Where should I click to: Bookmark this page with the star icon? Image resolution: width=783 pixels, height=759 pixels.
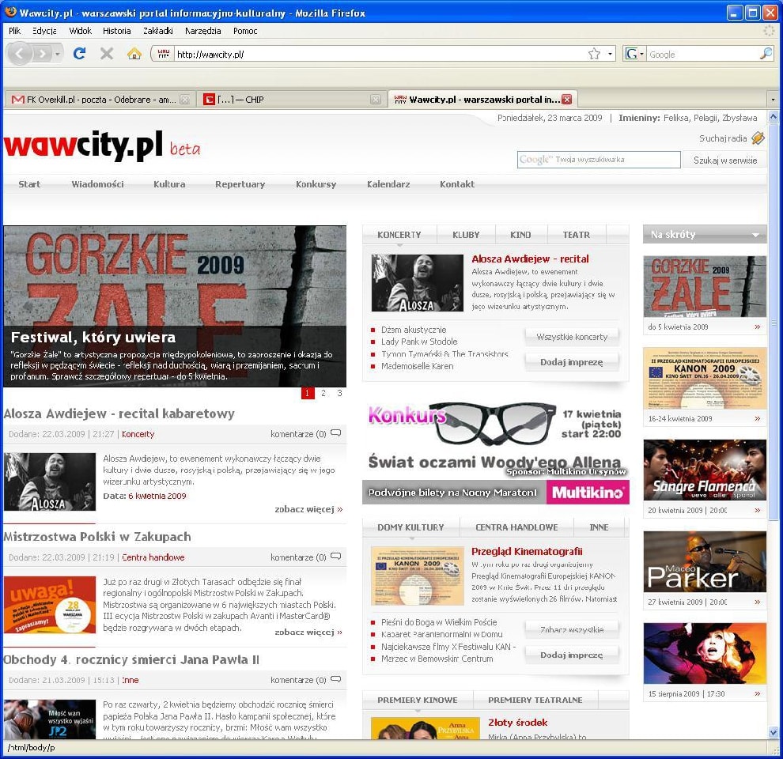594,54
